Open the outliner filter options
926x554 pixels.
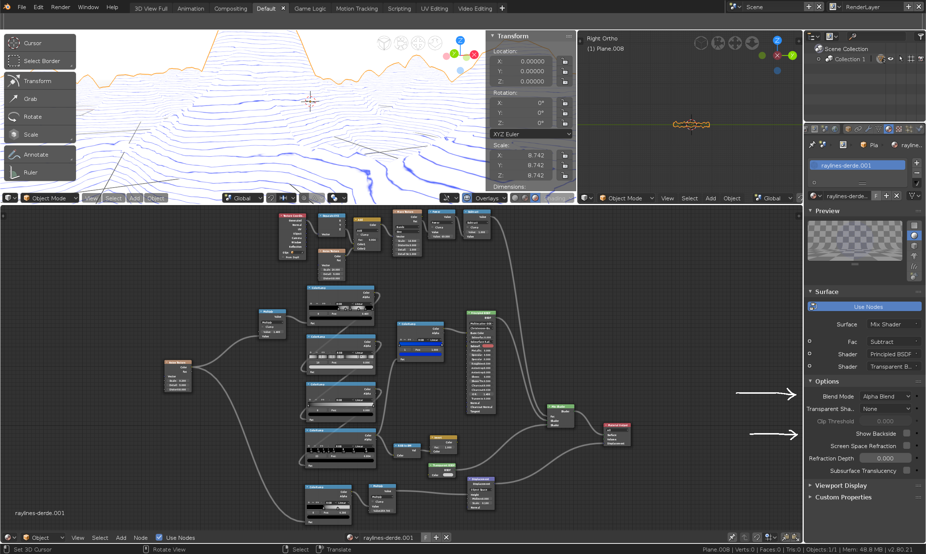coord(920,36)
